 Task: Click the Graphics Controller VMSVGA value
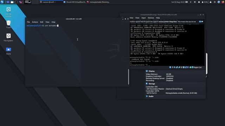coord(169,76)
